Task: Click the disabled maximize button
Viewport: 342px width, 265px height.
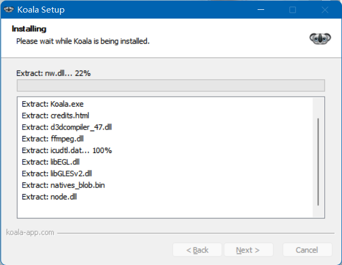Action: [293, 10]
